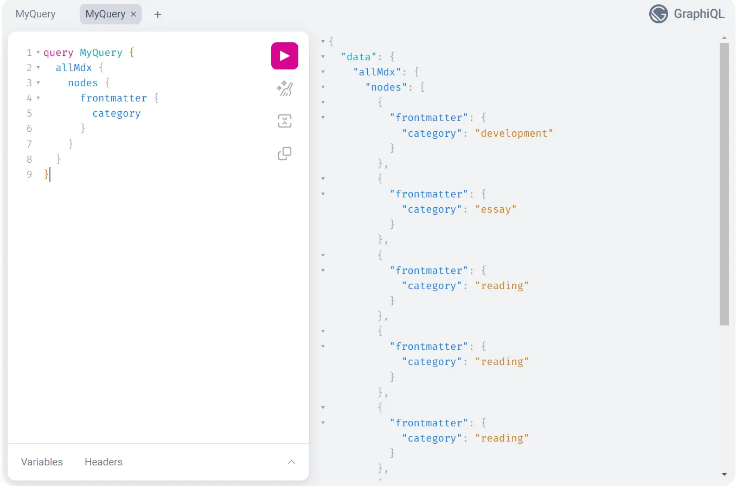The image size is (736, 486).
Task: Open the Variables editor
Action: pos(41,462)
